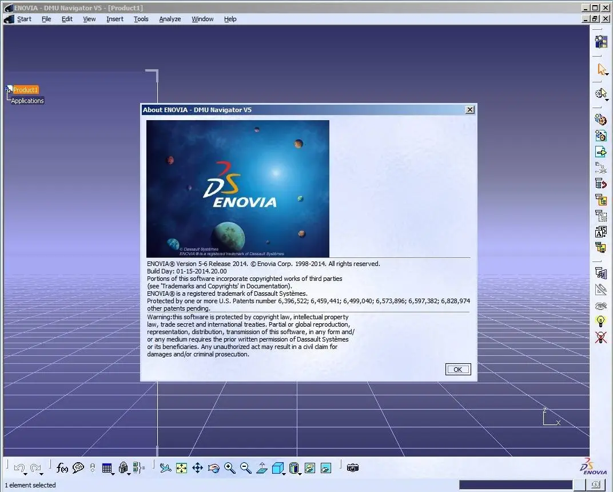Viewport: 613px width, 492px height.
Task: Select the Rotate view icon
Action: 213,468
